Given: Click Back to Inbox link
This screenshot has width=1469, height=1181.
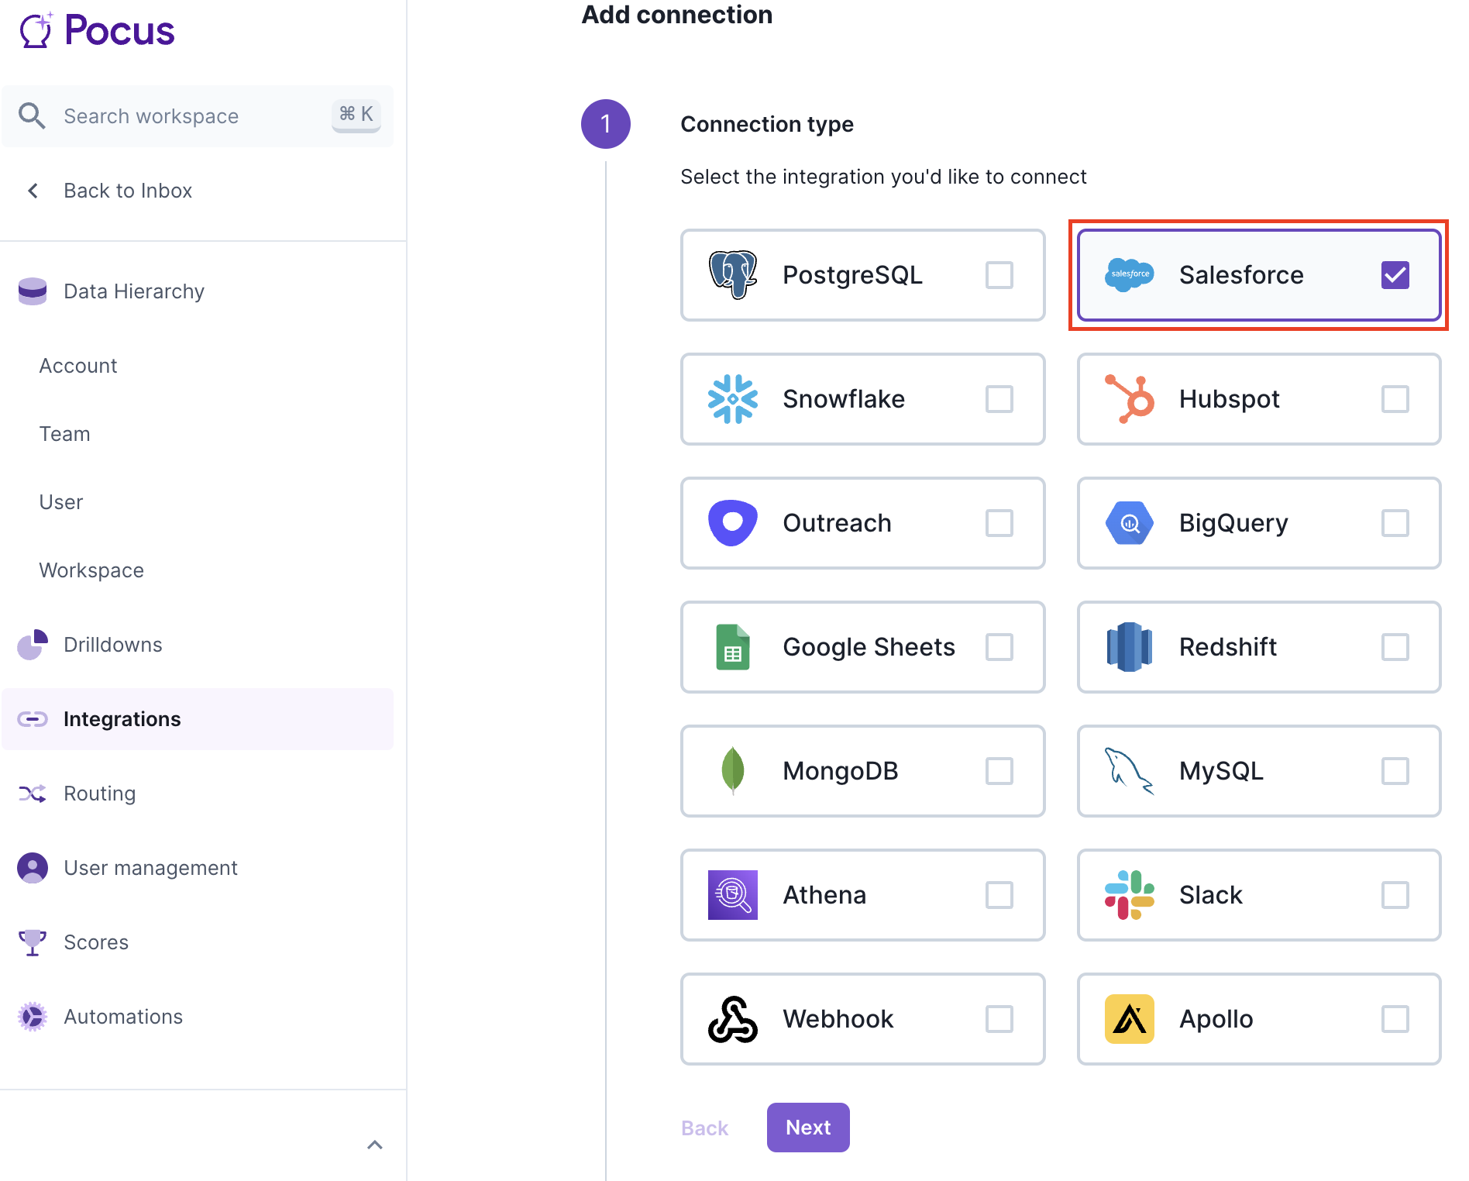Looking at the screenshot, I should (128, 191).
